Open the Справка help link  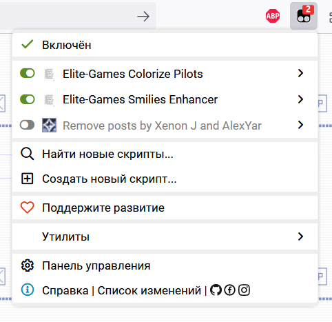65,290
